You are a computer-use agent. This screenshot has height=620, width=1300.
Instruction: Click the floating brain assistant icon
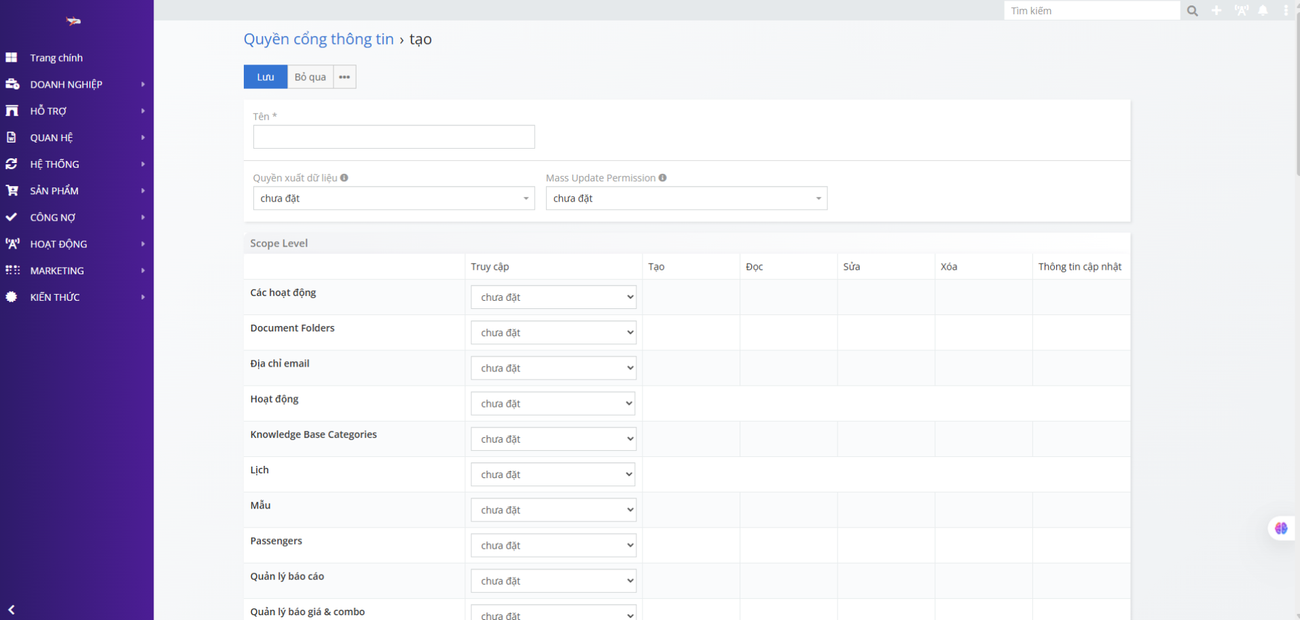click(1280, 528)
